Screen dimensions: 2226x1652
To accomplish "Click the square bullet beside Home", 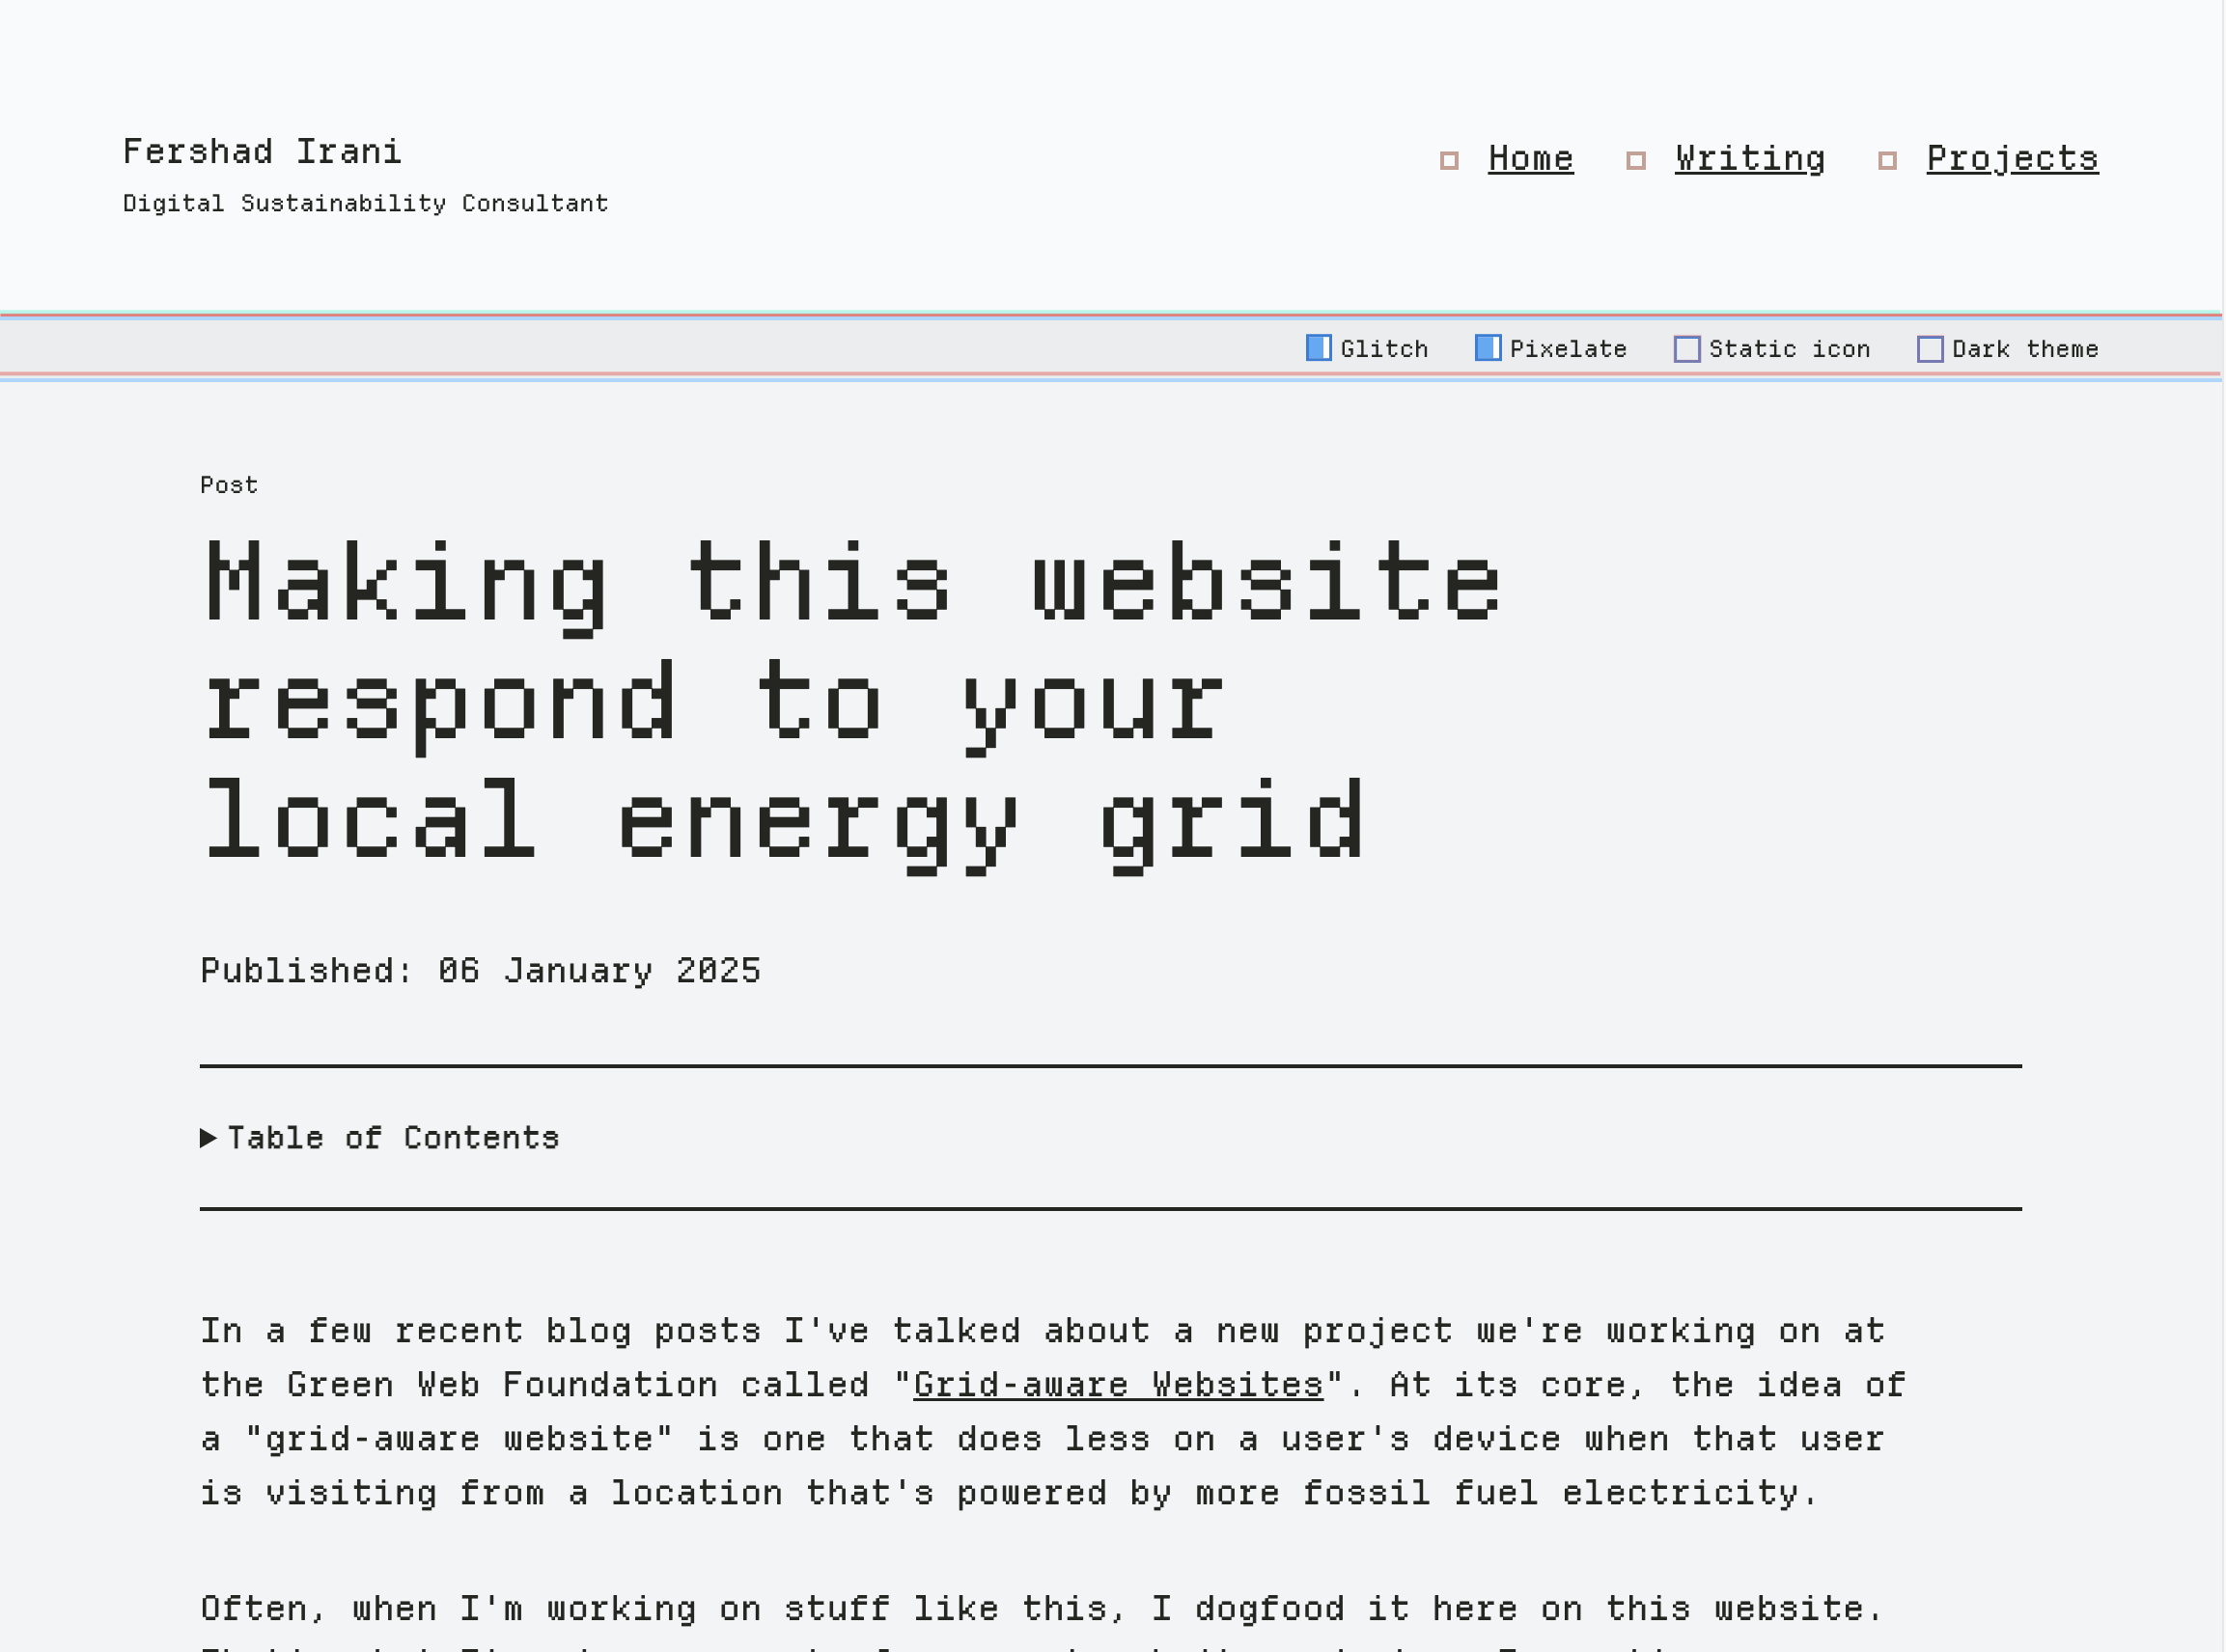I will 1449,160.
